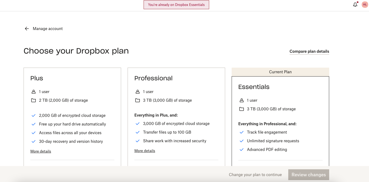Click the Free up your hard drive automatically text
The width and height of the screenshot is (369, 182).
click(72, 124)
